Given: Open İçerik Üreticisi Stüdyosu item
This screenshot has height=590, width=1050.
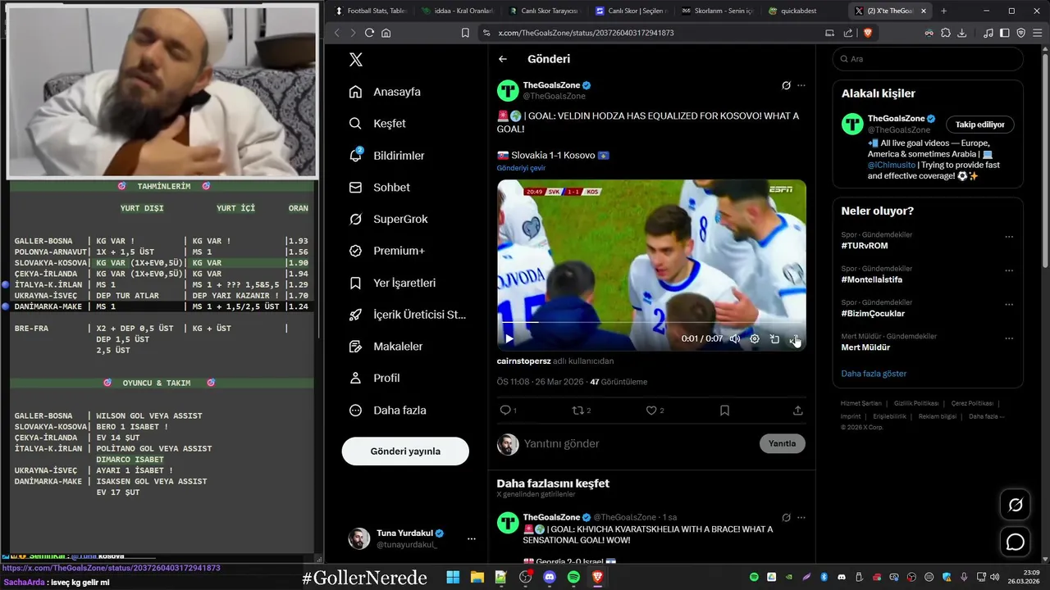Looking at the screenshot, I should pos(407,315).
